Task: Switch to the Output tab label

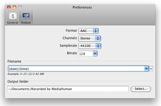Action: point(26,23)
